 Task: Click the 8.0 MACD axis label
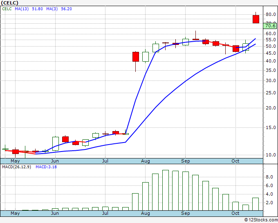(269, 177)
